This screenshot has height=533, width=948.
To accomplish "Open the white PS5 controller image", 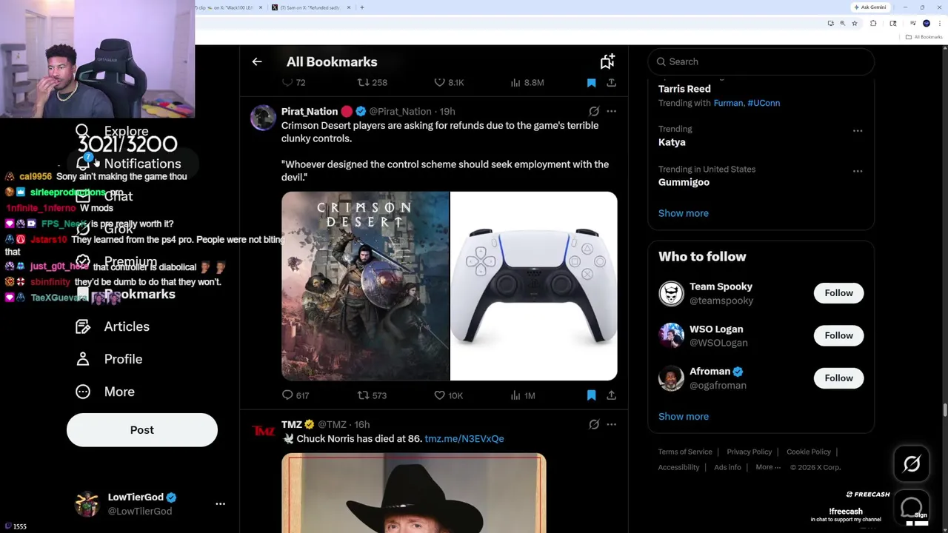I will pyautogui.click(x=534, y=286).
